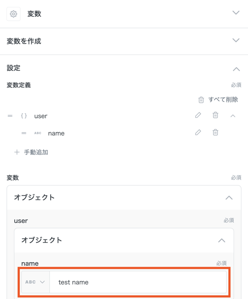Click the name input field containing test name
The width and height of the screenshot is (248, 299).
point(138,282)
